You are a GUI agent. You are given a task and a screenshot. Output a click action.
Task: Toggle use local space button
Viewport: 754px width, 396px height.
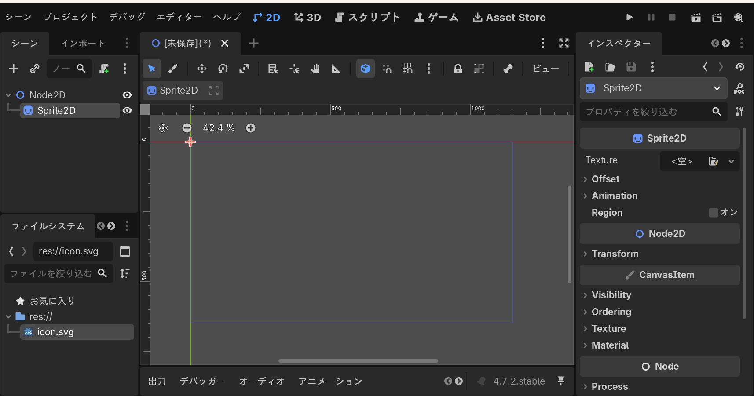[366, 69]
